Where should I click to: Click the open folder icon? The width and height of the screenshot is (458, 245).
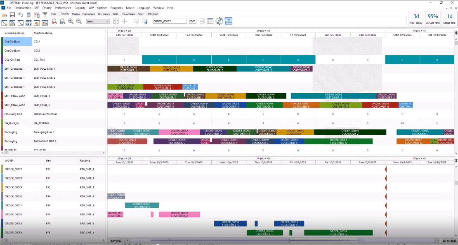[x=5, y=14]
